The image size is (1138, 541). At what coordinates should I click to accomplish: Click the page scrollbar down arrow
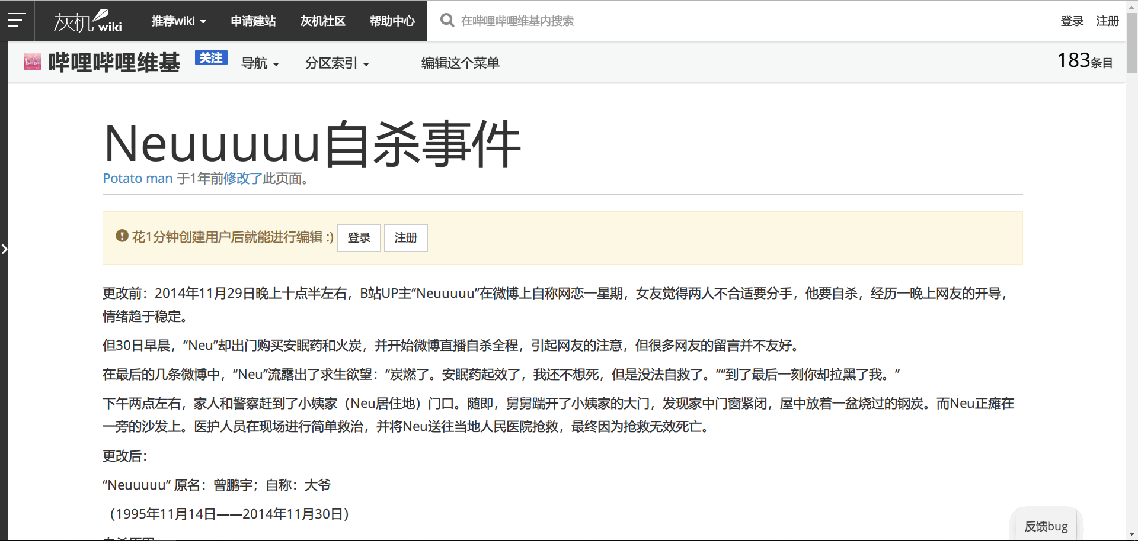1131,534
